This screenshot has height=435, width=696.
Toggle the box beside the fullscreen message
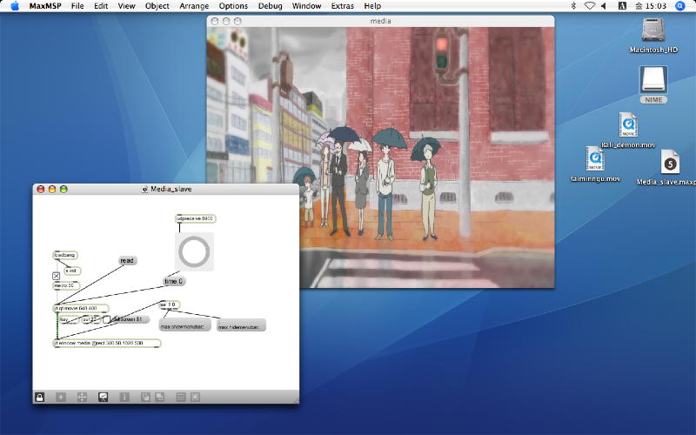pyautogui.click(x=107, y=319)
